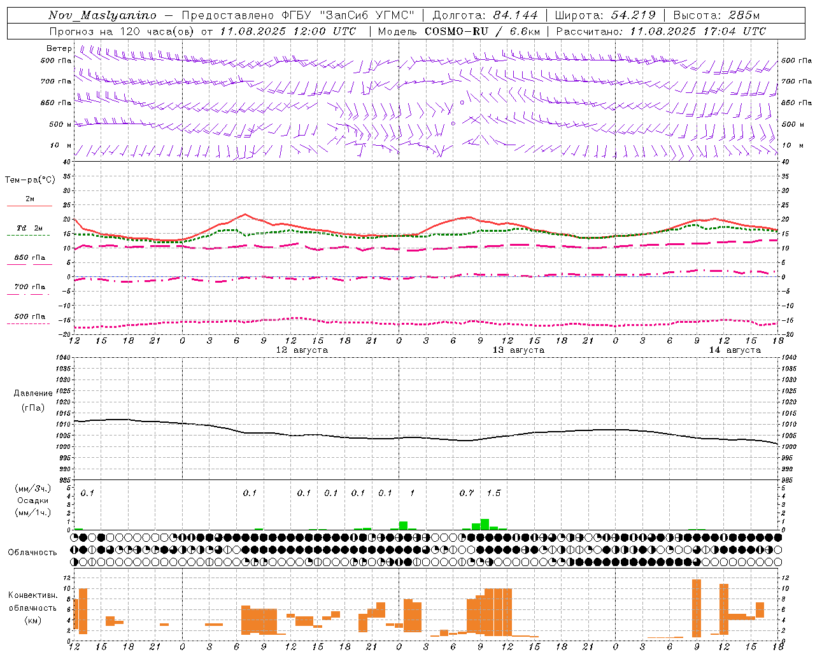This screenshot has width=815, height=652.
Task: Click the 'Конвективн.' convective cloud label
Action: pos(33,595)
